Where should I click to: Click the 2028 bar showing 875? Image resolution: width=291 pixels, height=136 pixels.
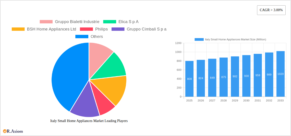coord(224,77)
